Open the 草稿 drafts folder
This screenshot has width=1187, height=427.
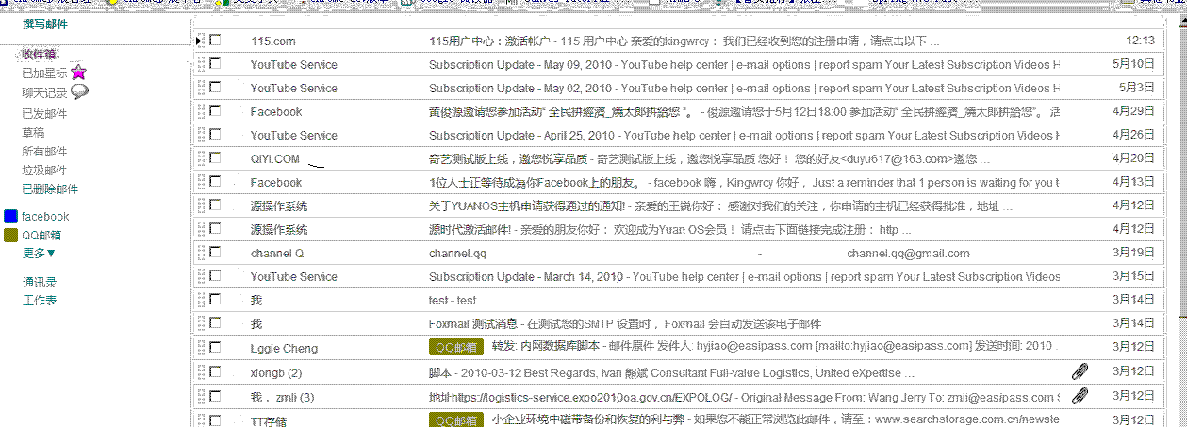(x=33, y=132)
